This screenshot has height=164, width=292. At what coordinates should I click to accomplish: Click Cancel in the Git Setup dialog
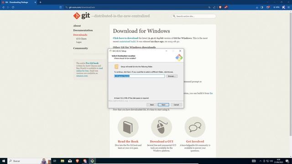coord(176,105)
